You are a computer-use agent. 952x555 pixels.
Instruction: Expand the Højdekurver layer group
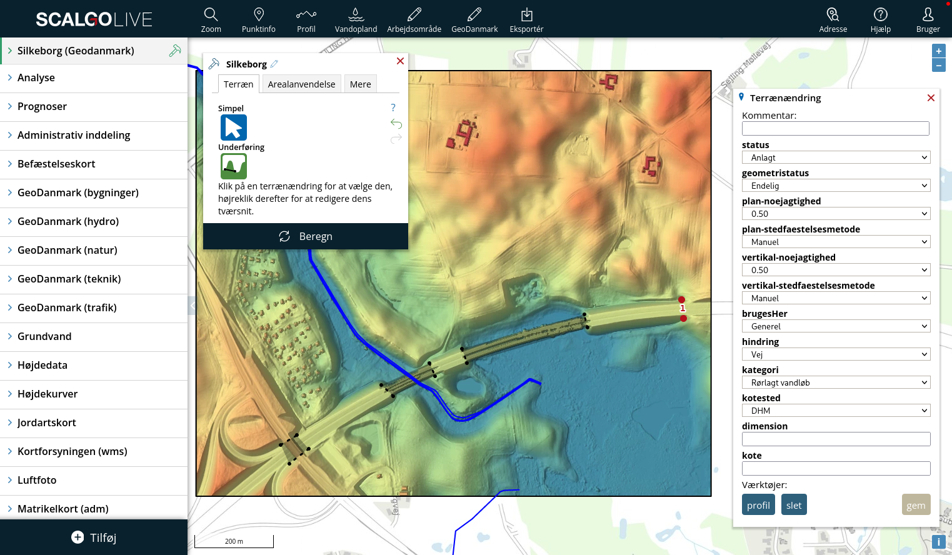click(x=94, y=394)
